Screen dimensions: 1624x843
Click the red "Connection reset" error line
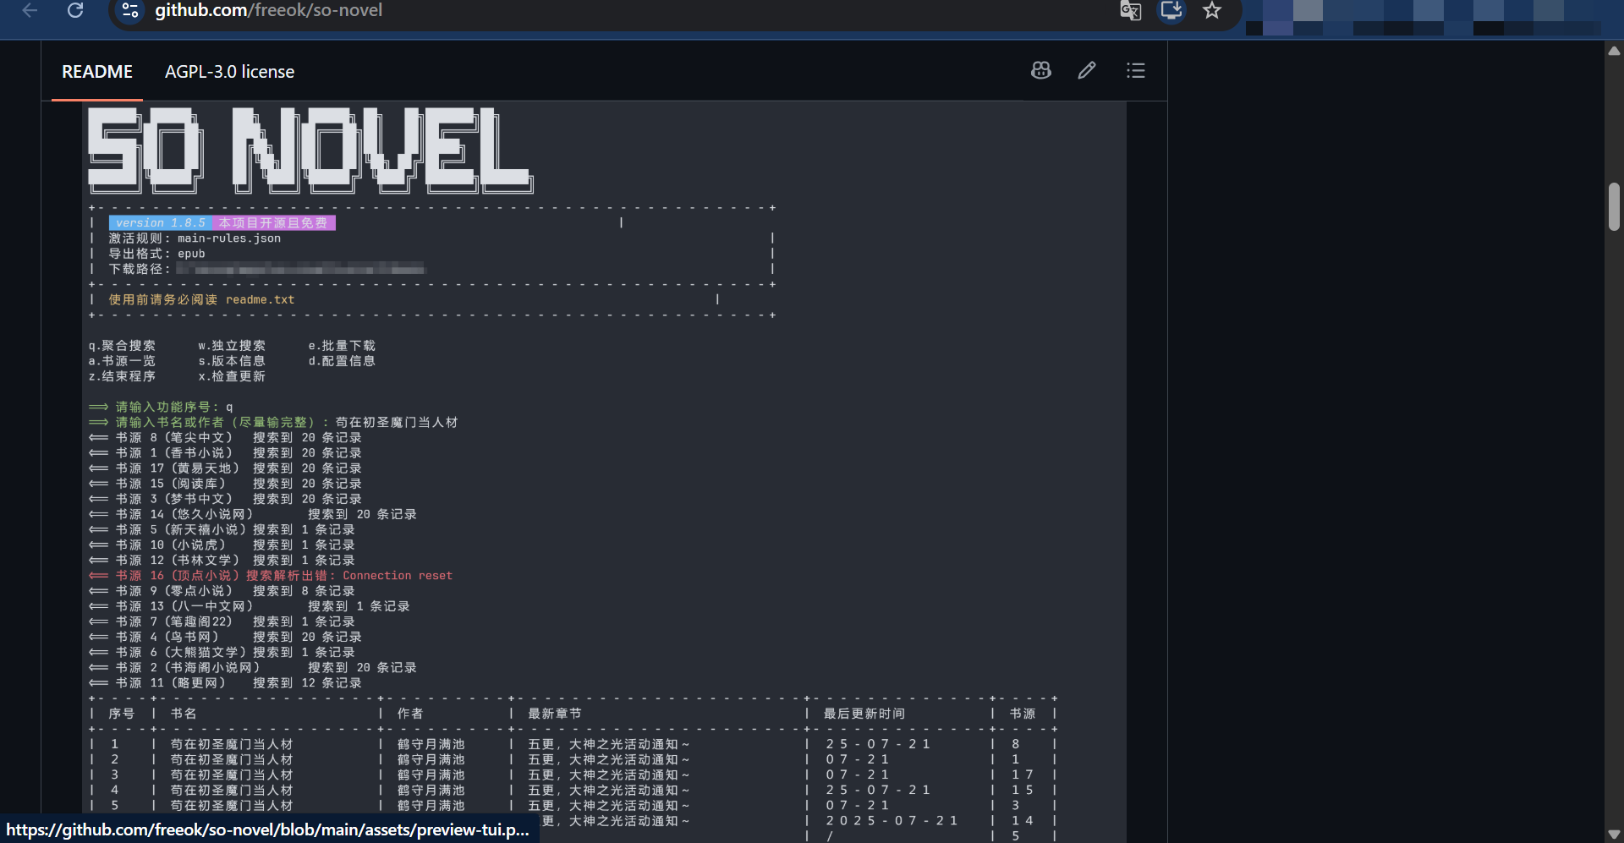pos(271,576)
